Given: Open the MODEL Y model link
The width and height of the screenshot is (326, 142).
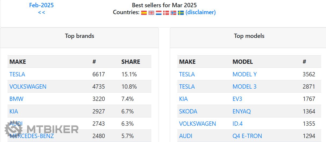Looking at the screenshot, I should click(244, 74).
